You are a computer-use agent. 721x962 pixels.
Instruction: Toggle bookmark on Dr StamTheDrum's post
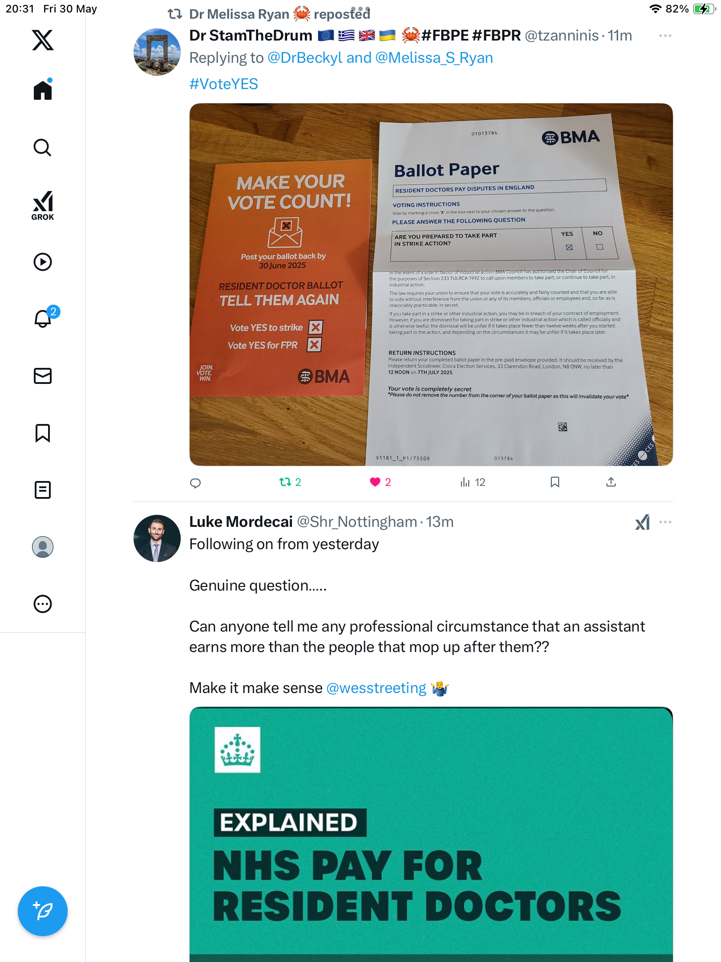tap(555, 482)
